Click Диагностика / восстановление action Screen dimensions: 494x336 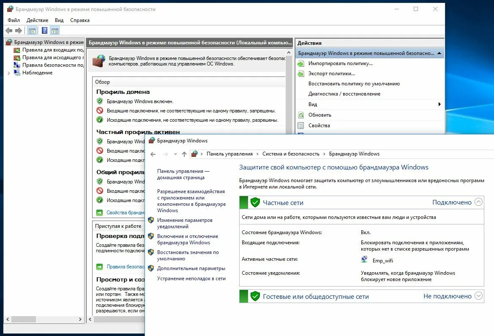pyautogui.click(x=344, y=93)
